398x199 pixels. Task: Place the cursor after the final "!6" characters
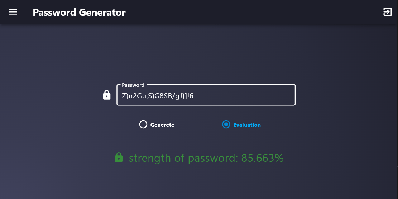click(199, 96)
